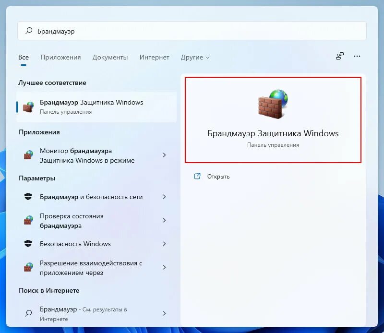
Task: Expand chevron for Разрешение взаимодействия result
Action: coord(164,267)
